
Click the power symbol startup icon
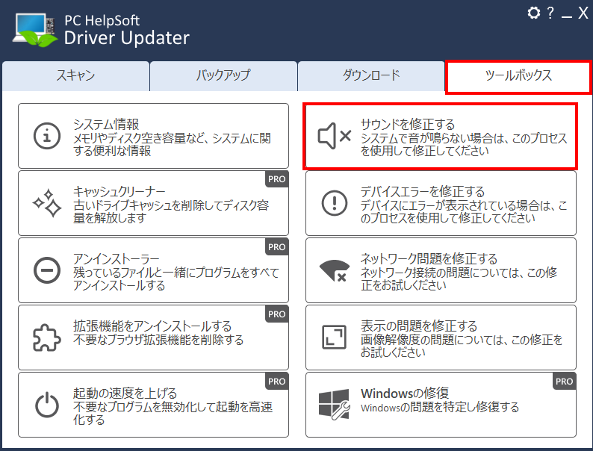point(47,405)
